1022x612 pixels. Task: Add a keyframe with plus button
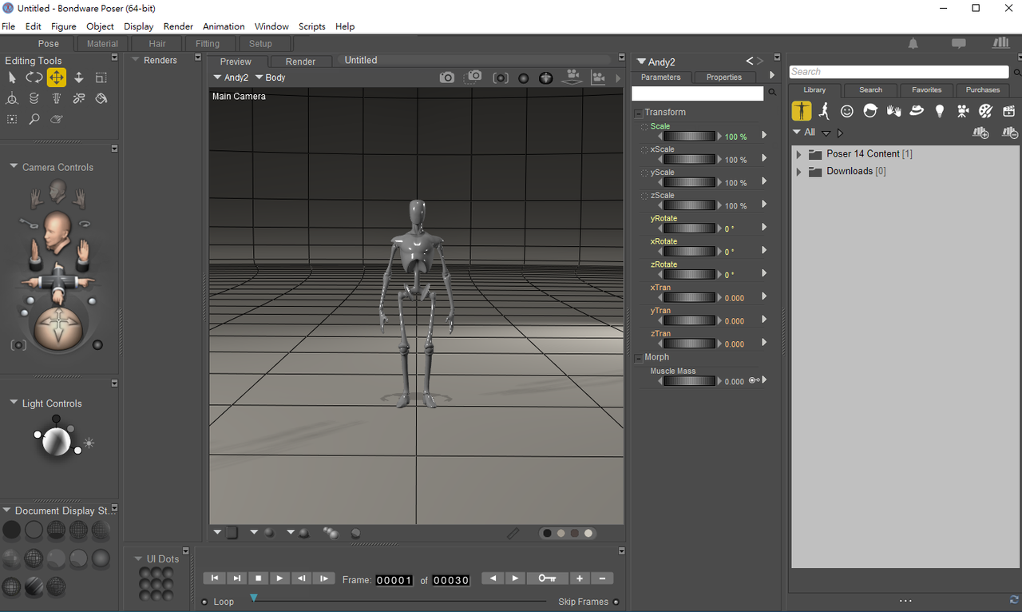580,578
